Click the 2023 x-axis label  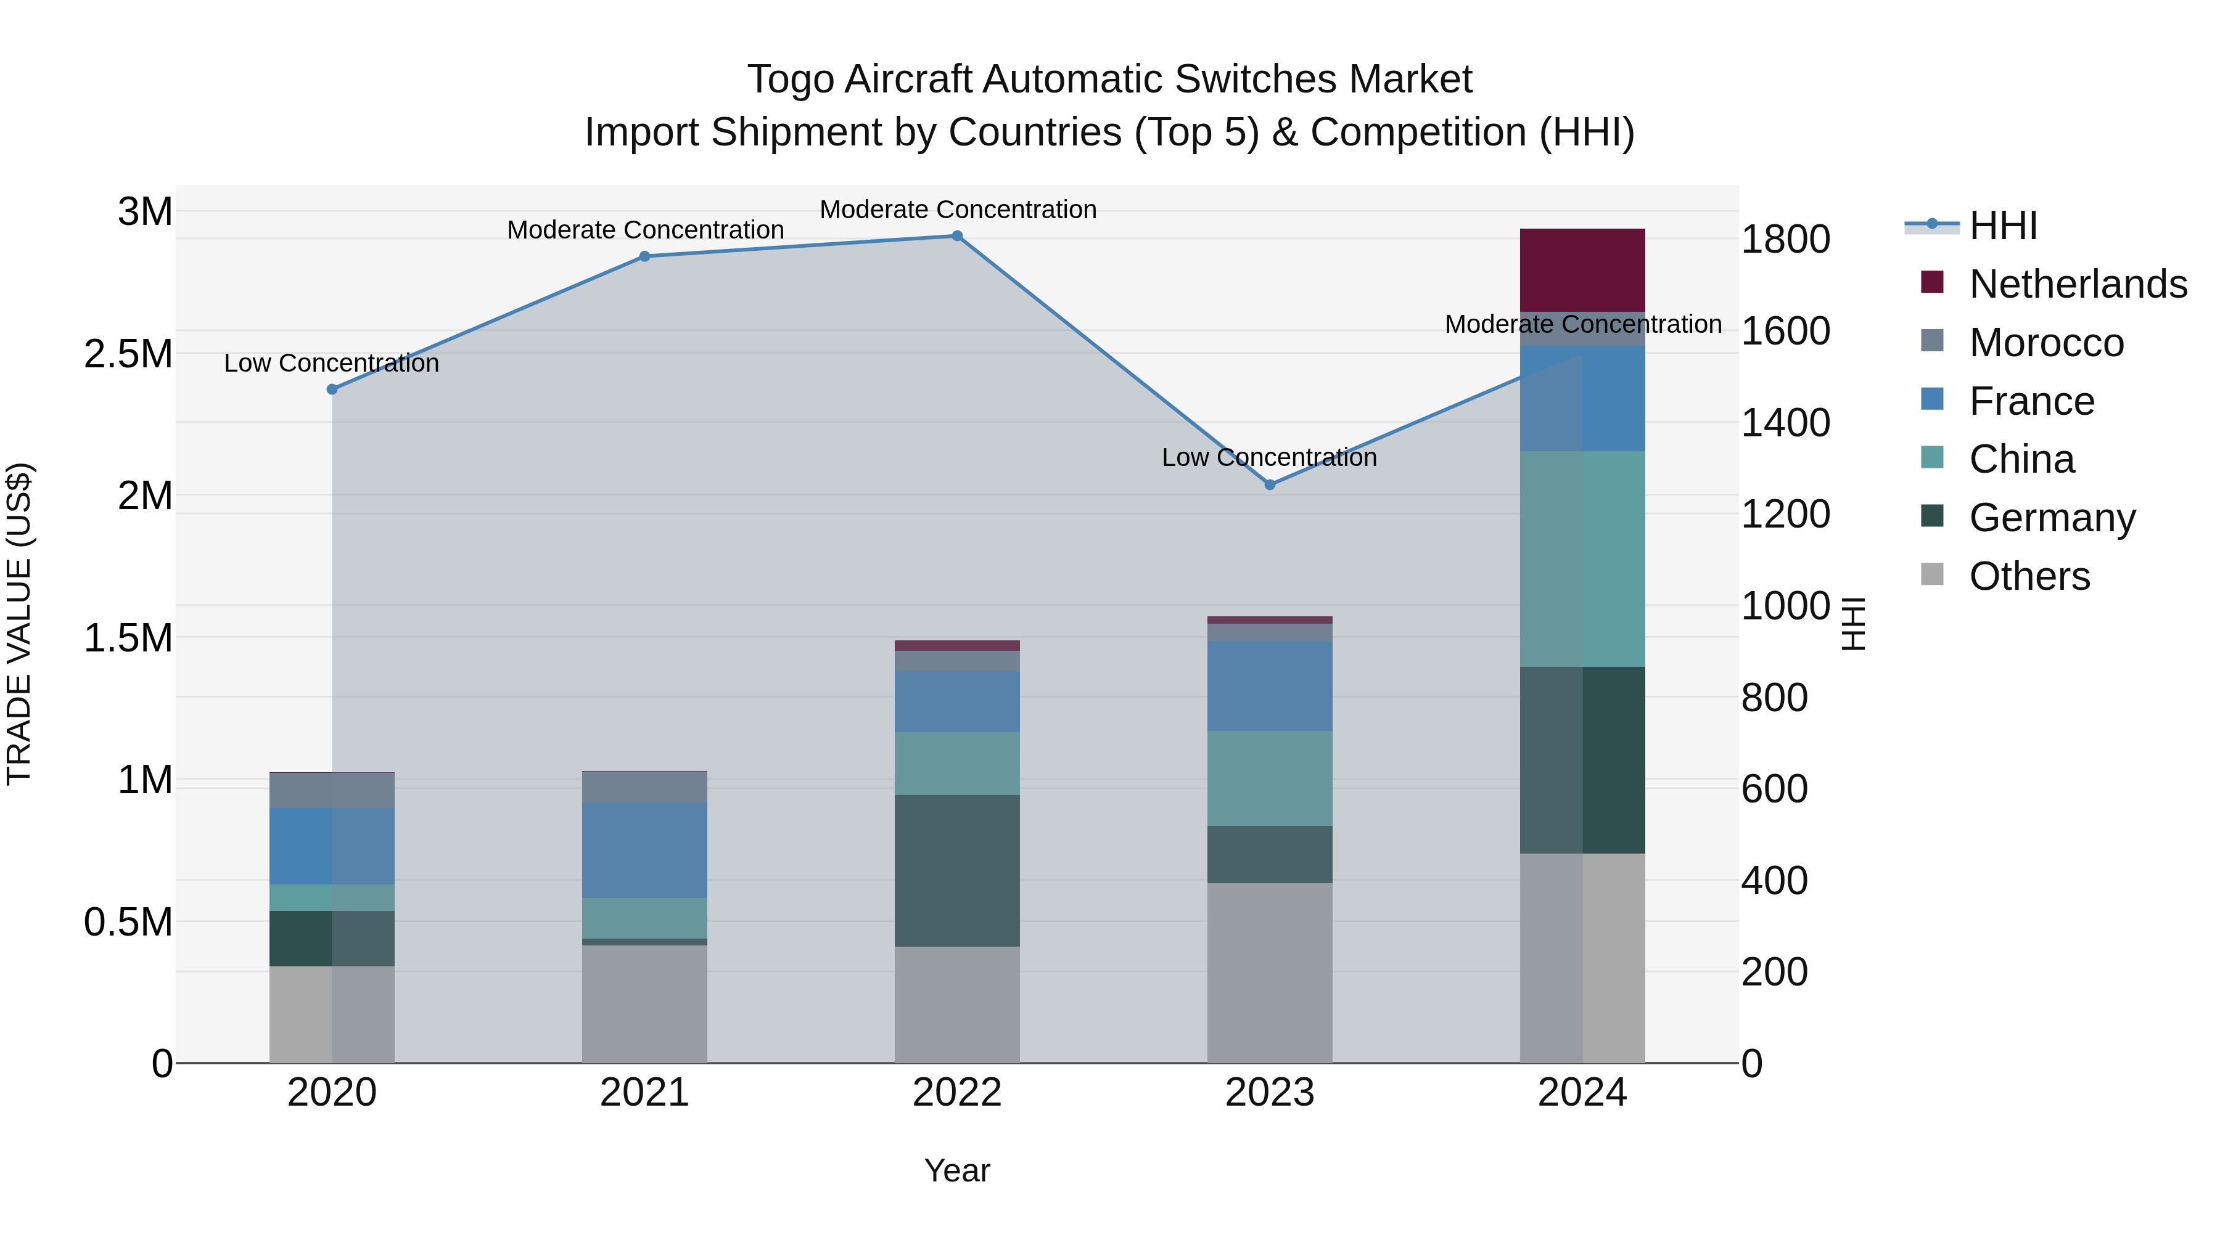[x=1270, y=1093]
